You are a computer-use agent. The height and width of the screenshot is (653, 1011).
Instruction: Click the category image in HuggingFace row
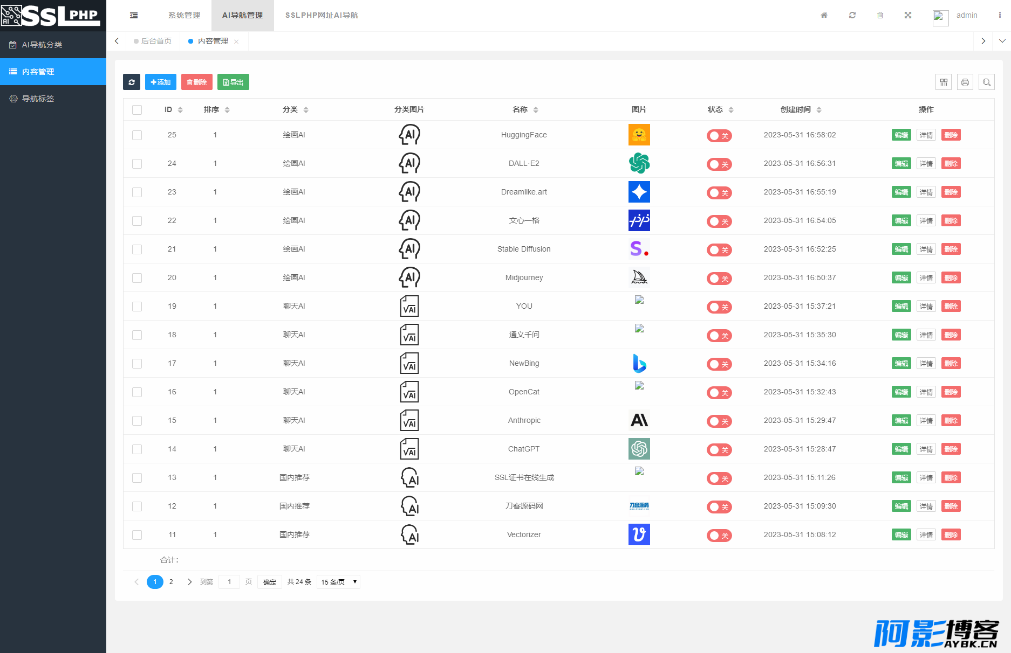[x=409, y=135]
